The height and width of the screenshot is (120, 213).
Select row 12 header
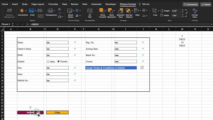tap(2, 68)
